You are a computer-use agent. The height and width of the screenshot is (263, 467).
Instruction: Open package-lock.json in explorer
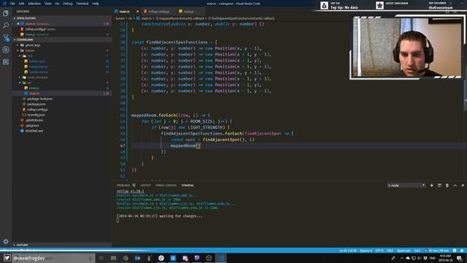point(39,99)
